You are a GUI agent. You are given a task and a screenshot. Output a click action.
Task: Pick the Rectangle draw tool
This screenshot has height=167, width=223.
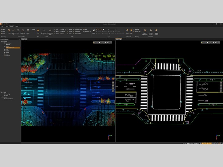pos(23,31)
